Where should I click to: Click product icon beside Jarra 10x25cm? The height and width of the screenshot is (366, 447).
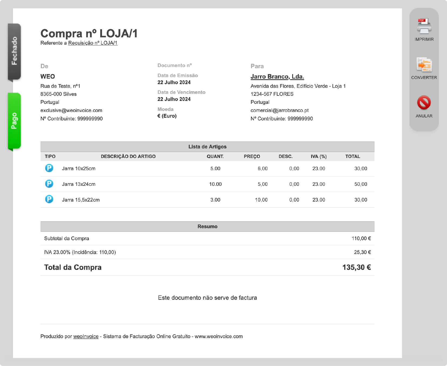49,168
